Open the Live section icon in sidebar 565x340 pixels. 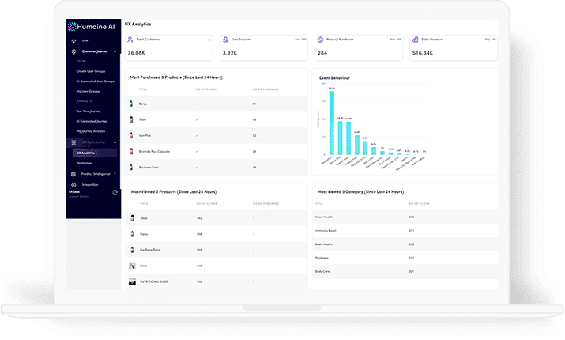point(73,40)
